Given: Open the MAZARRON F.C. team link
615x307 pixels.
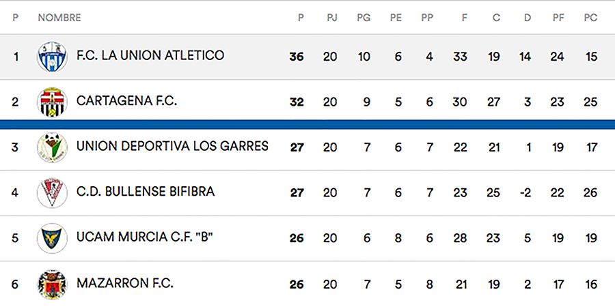Looking at the screenshot, I should (x=125, y=283).
